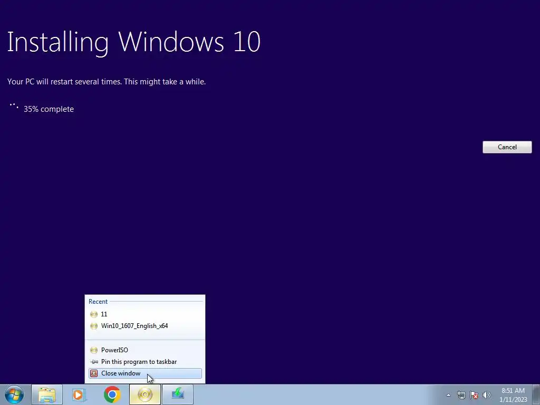Image resolution: width=540 pixels, height=405 pixels.
Task: Open File Explorer from the taskbar
Action: [x=47, y=394]
